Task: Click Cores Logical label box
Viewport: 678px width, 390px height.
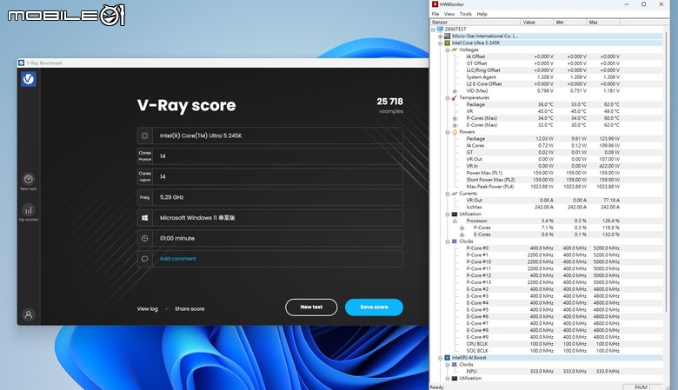Action: (x=145, y=176)
